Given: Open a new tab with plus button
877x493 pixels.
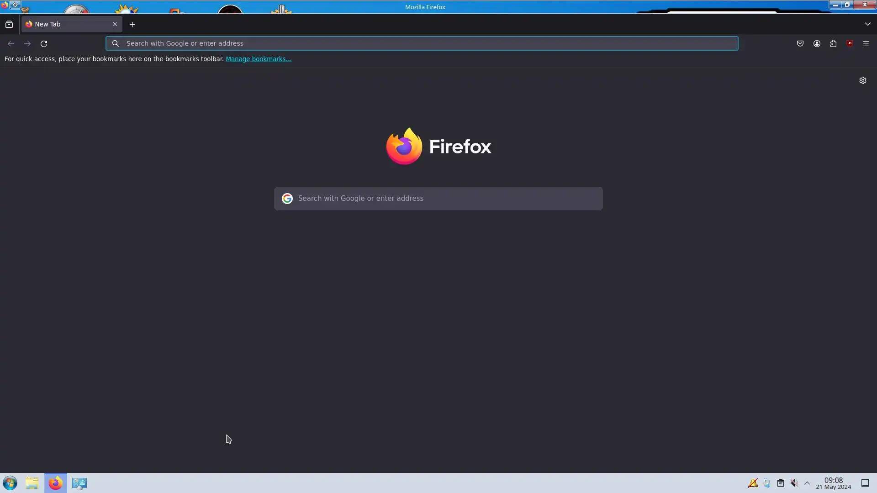Looking at the screenshot, I should click(132, 24).
